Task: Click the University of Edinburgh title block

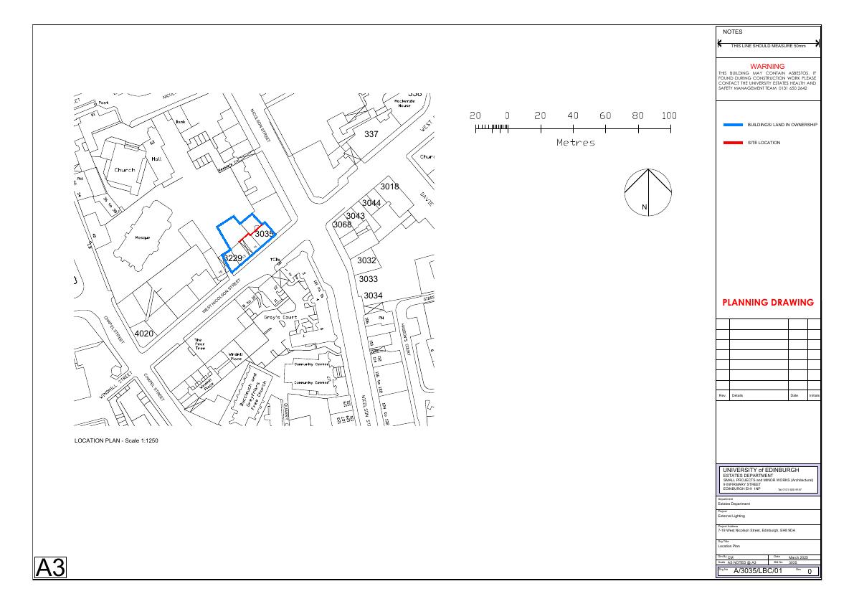Action: pyautogui.click(x=767, y=479)
